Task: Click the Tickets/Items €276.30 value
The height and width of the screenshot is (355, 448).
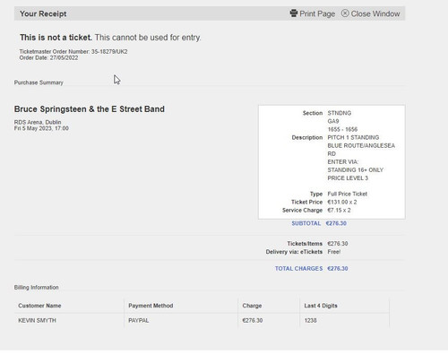Action: [x=338, y=244]
